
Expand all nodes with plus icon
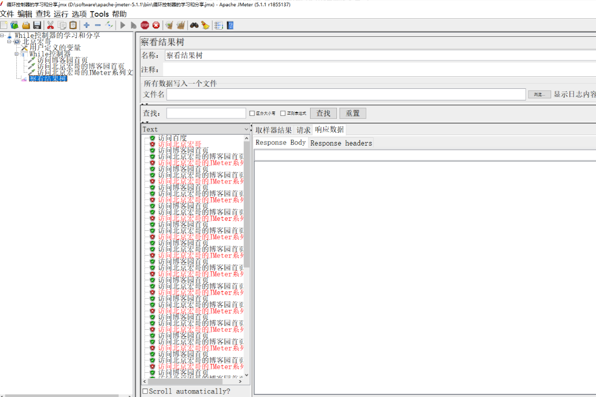[87, 25]
